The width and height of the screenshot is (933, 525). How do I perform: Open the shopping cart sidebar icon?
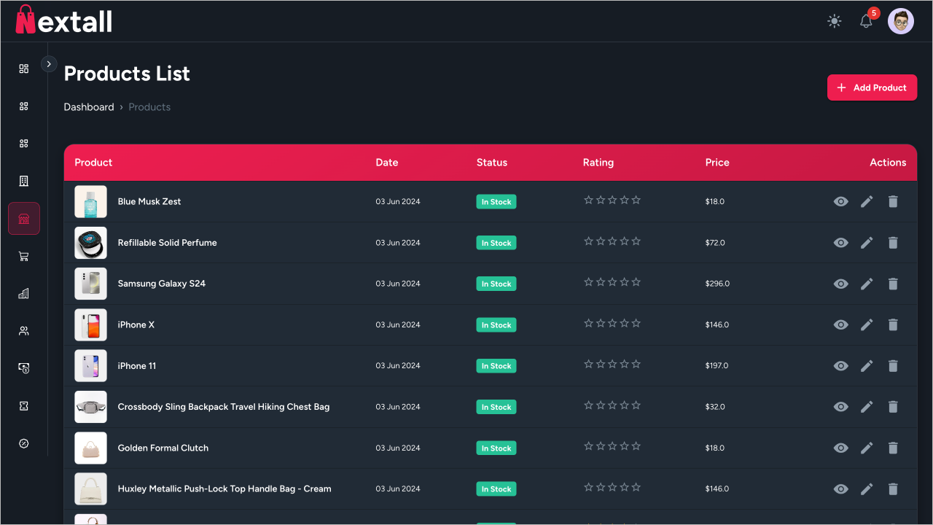[x=24, y=257]
